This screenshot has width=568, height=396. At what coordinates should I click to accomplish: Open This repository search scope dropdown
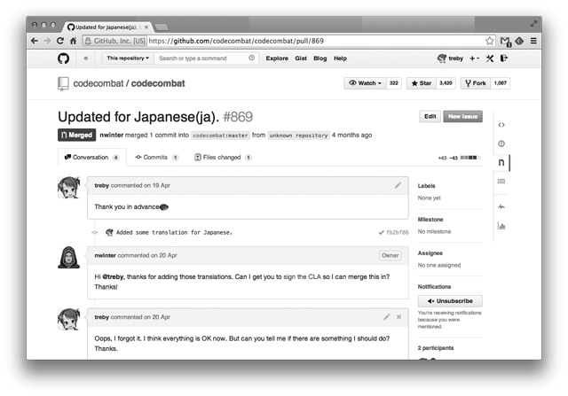(128, 58)
